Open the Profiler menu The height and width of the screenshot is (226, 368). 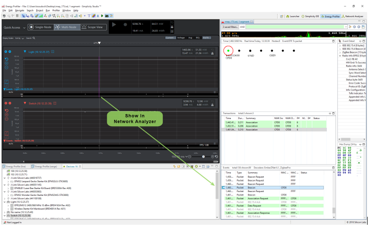pos(56,10)
